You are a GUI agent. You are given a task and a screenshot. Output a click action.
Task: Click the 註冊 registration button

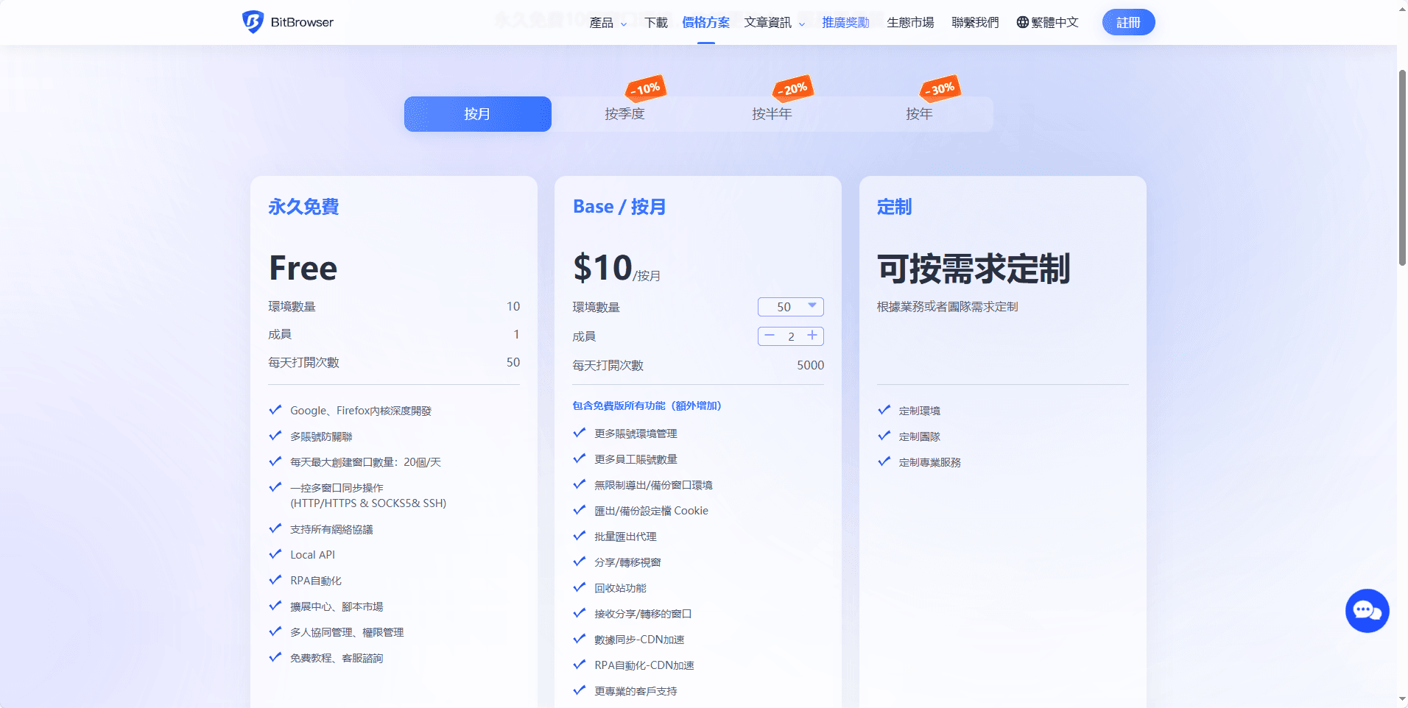1127,22
